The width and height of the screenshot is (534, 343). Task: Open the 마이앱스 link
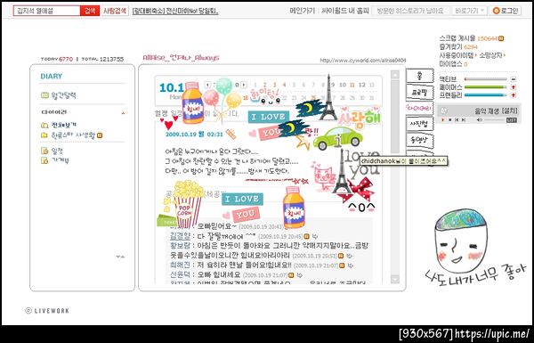pyautogui.click(x=453, y=63)
